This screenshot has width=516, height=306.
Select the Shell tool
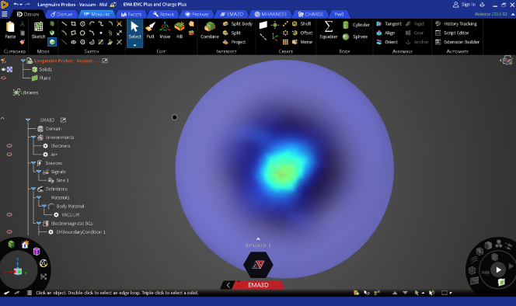302,24
